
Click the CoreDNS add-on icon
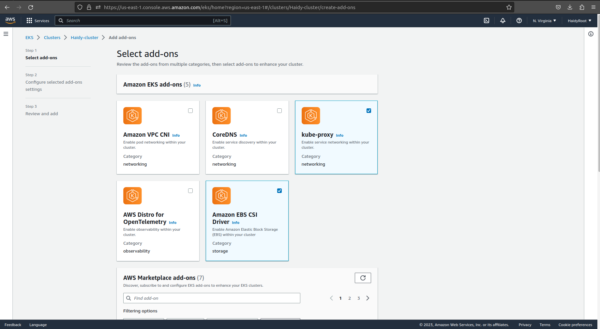(x=221, y=116)
